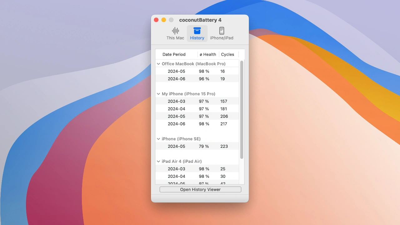Select Office MacBook 2024-05 row
The height and width of the screenshot is (225, 400).
pos(197,71)
